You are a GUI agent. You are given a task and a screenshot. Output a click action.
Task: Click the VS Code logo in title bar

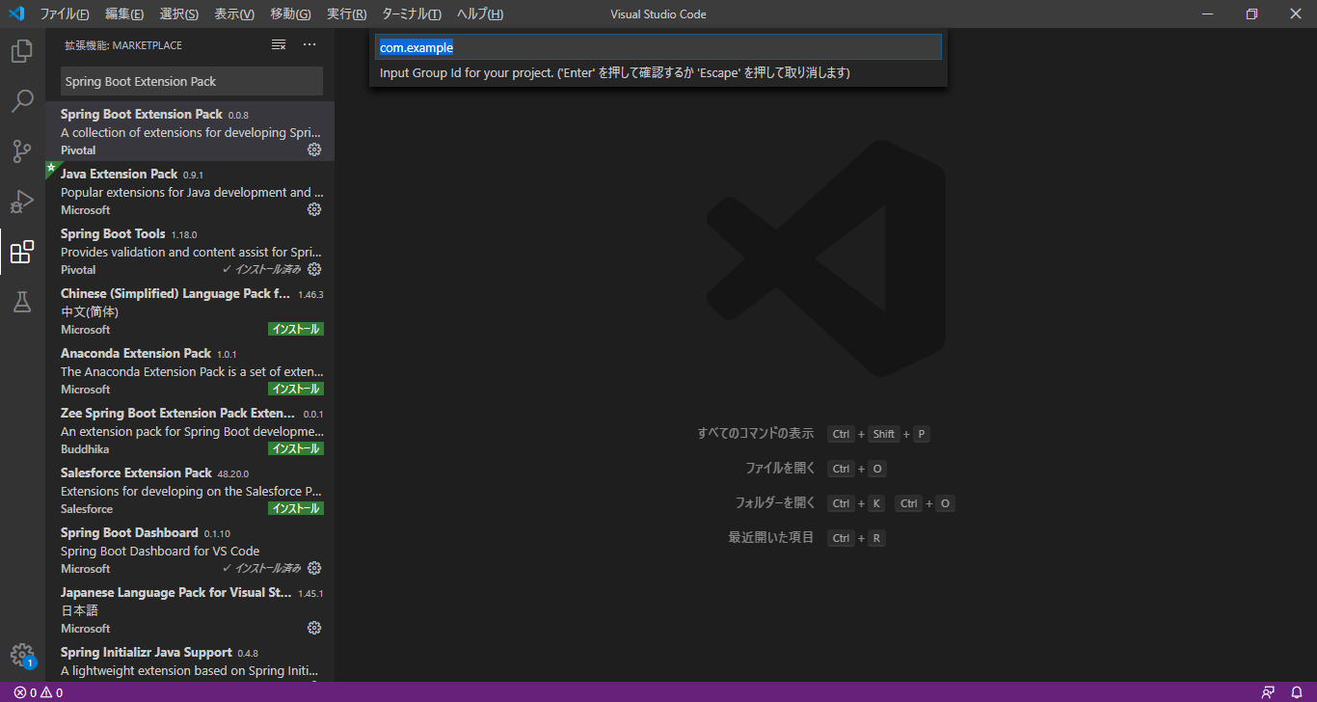click(16, 13)
